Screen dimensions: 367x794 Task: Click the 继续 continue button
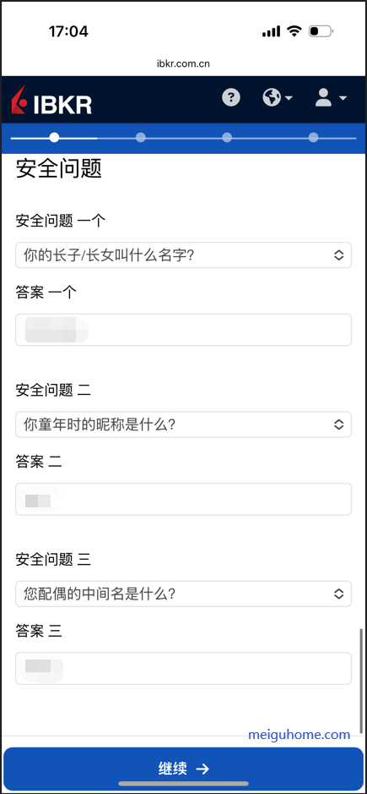coord(183,769)
